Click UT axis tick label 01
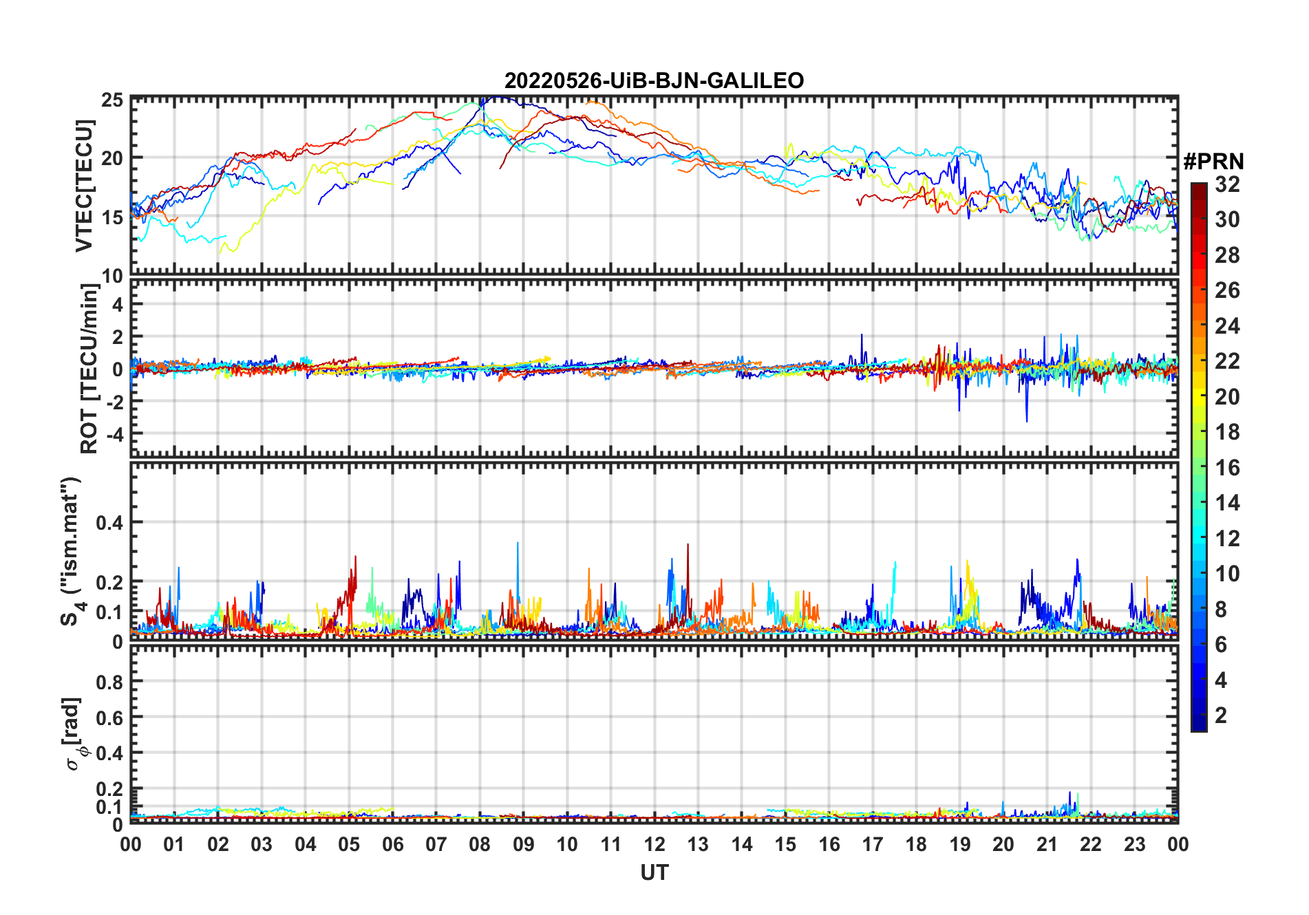Viewport: 1309px width, 915px height. click(x=174, y=845)
